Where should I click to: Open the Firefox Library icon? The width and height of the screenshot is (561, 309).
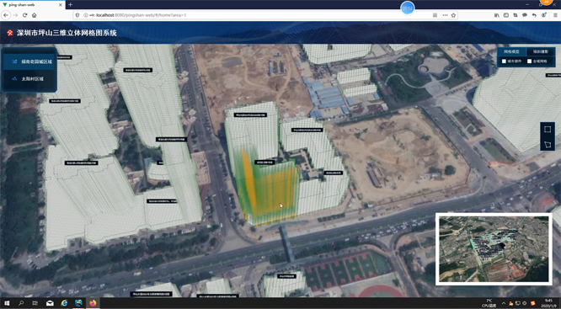click(x=497, y=15)
